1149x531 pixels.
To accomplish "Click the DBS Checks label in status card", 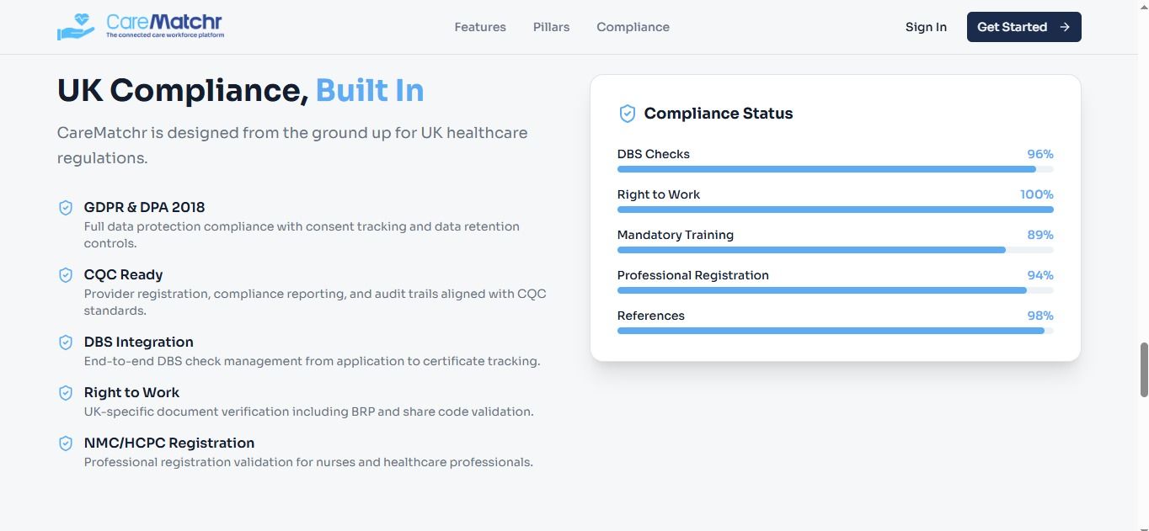I will tap(653, 154).
